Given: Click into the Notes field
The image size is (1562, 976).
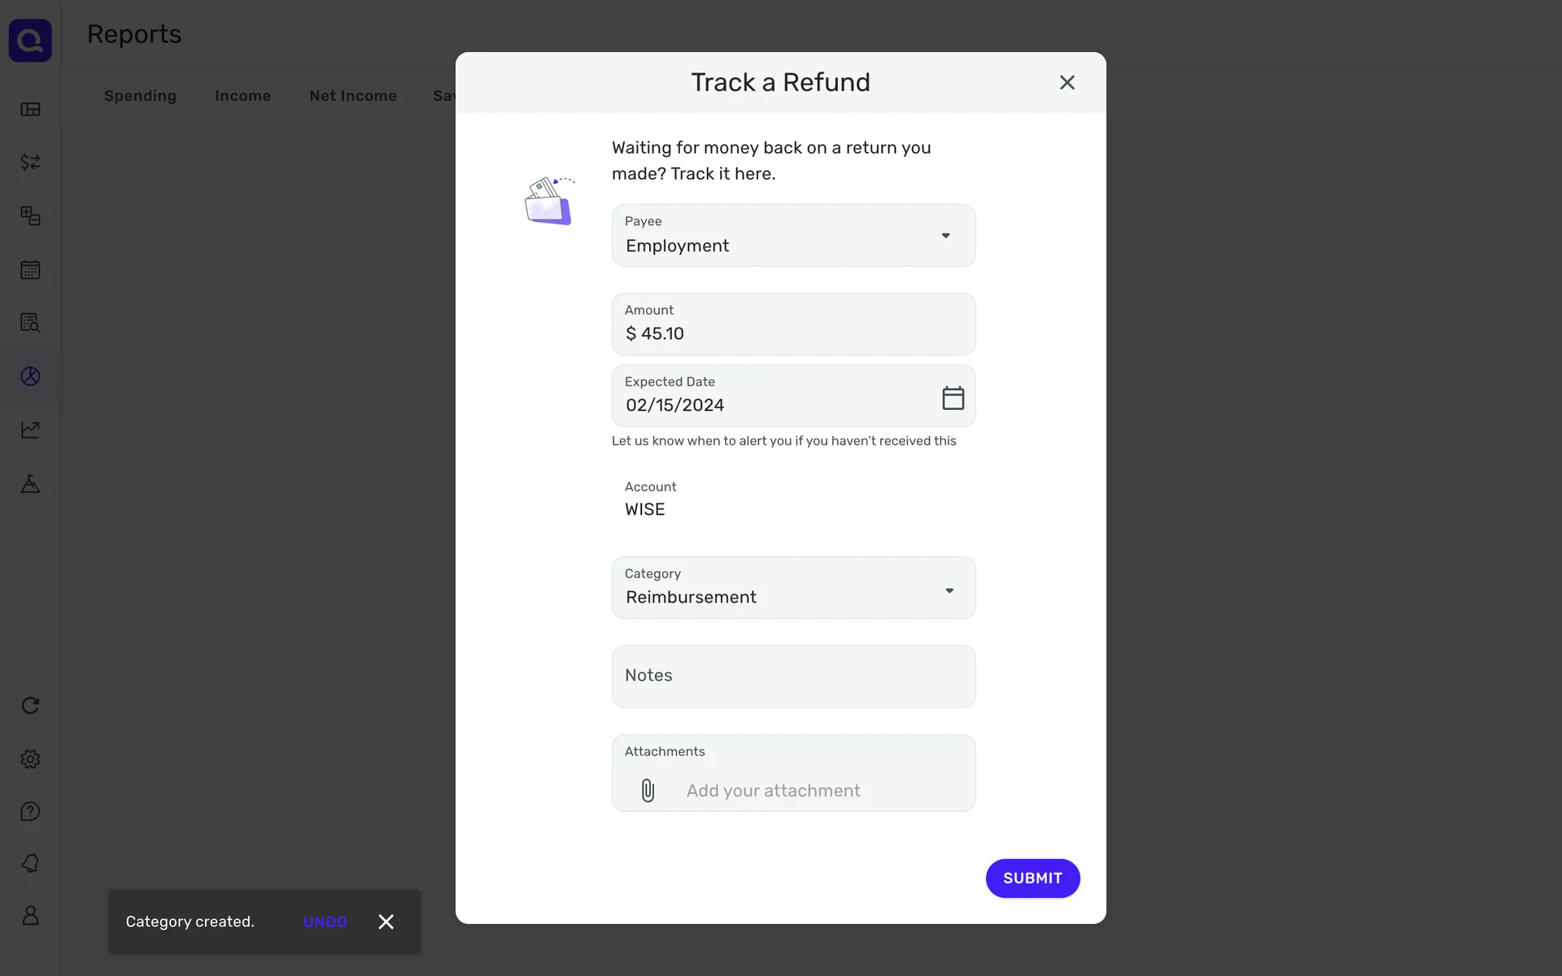Looking at the screenshot, I should pos(793,677).
